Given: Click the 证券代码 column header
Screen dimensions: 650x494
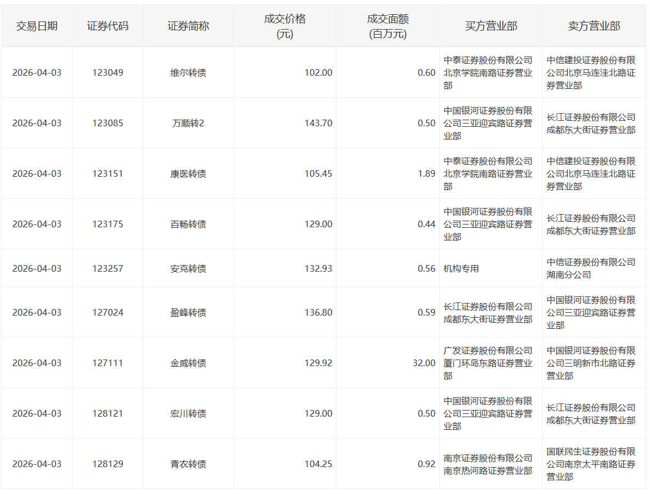Looking at the screenshot, I should [108, 26].
